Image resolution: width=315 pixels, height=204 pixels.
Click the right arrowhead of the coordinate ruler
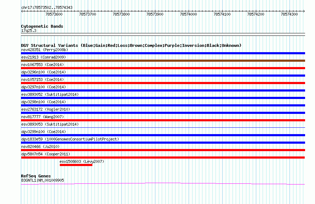[304, 11]
